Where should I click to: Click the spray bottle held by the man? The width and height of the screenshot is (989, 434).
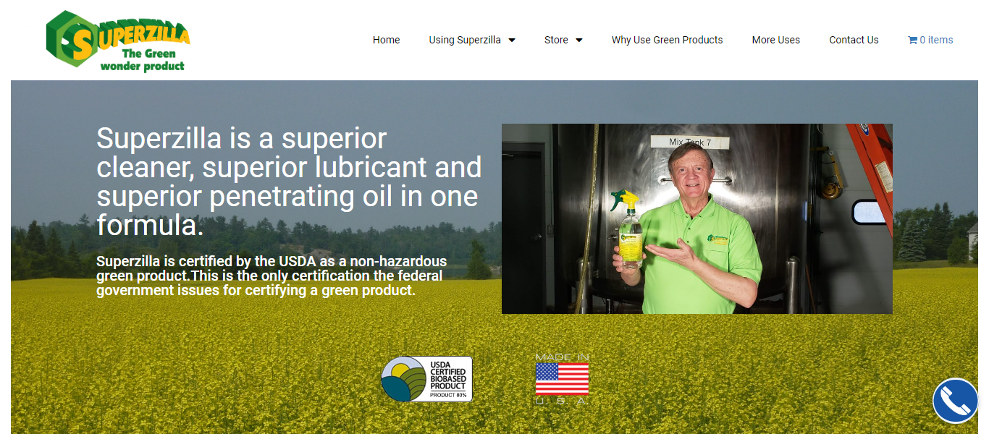pyautogui.click(x=628, y=230)
